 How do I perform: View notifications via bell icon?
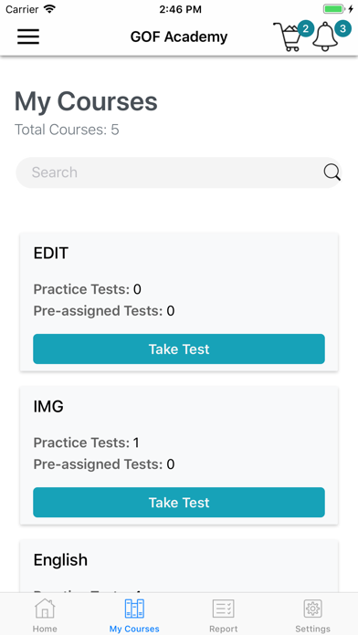[x=326, y=37]
